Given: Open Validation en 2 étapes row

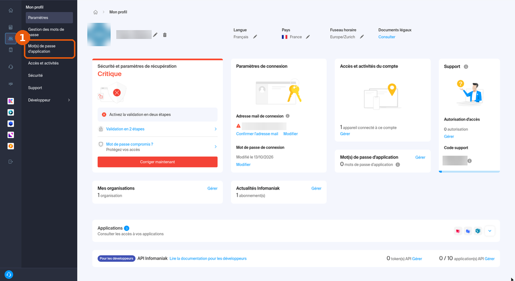Looking at the screenshot, I should tap(157, 129).
